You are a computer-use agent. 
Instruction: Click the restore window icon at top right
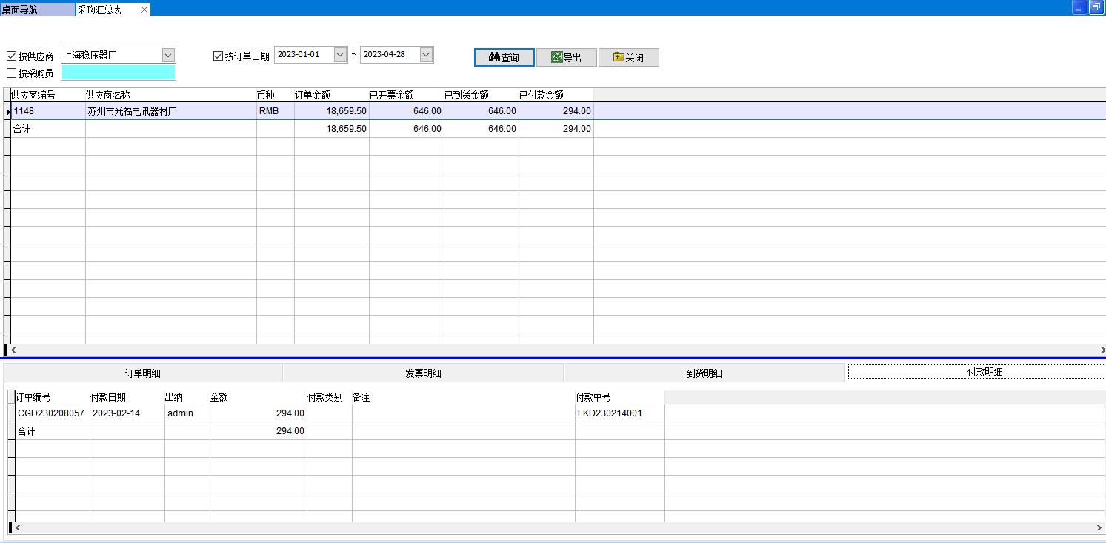[x=1096, y=7]
